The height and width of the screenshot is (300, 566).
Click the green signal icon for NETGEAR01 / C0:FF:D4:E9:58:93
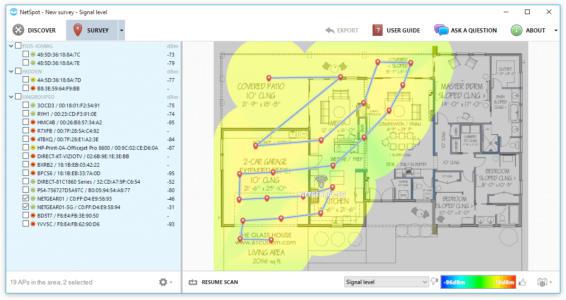tap(33, 199)
